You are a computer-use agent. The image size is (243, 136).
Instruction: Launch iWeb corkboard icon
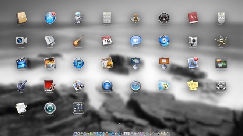pos(107,63)
